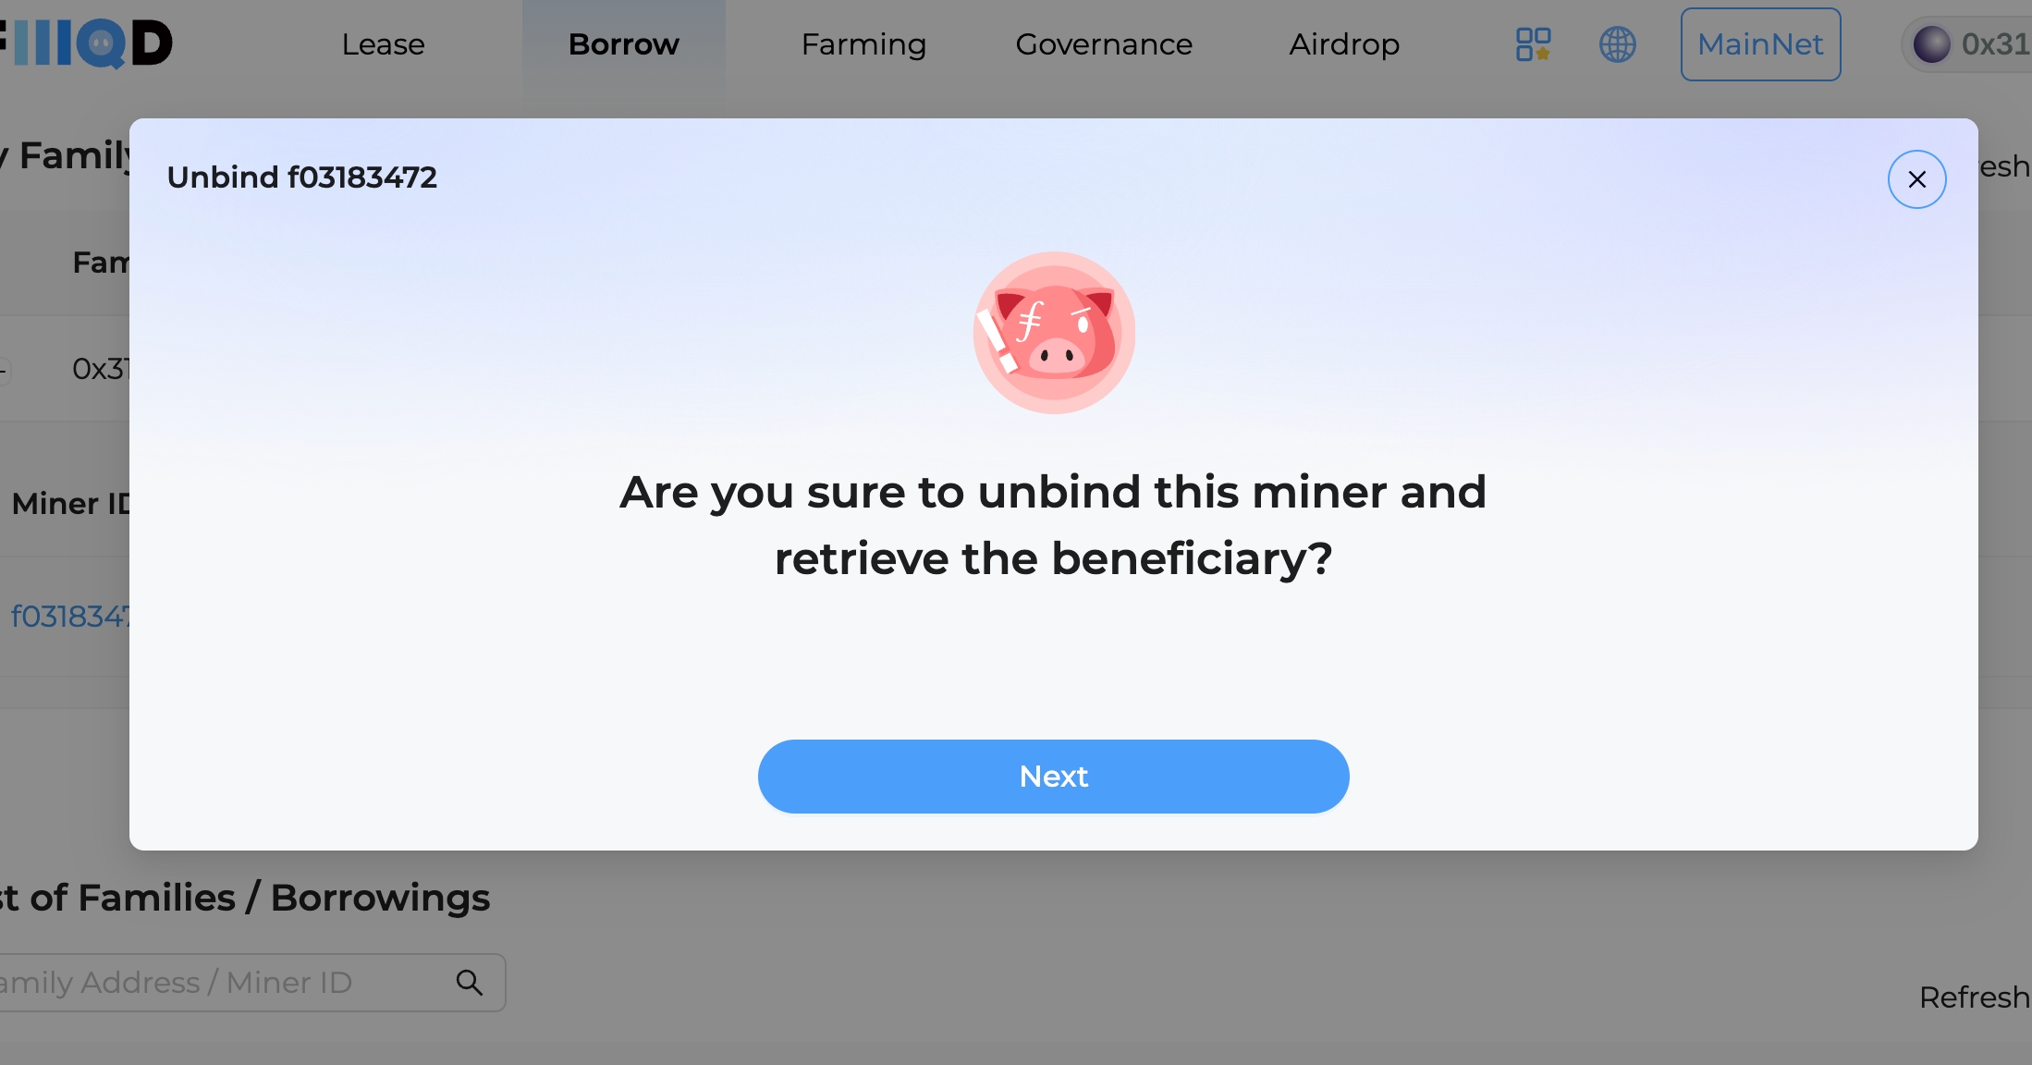The width and height of the screenshot is (2032, 1065).
Task: Click the refresh text at top right
Action: (x=2004, y=166)
